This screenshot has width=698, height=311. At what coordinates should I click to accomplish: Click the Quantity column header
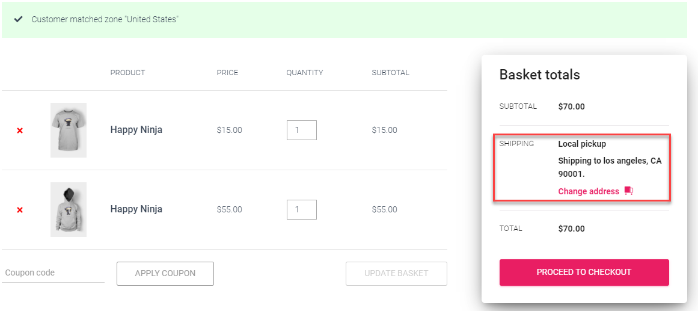tap(304, 73)
